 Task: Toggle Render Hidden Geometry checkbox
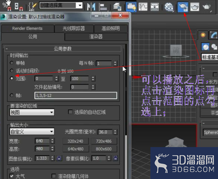coord(54,176)
